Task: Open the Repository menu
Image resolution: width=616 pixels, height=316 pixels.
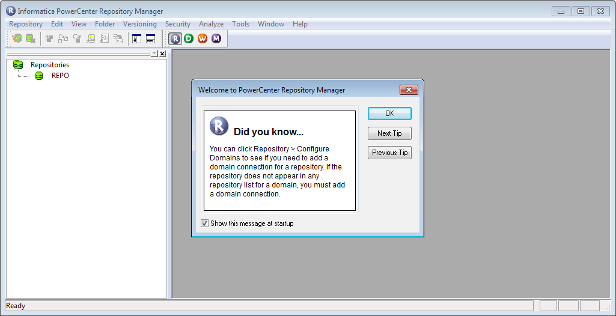Action: tap(25, 24)
